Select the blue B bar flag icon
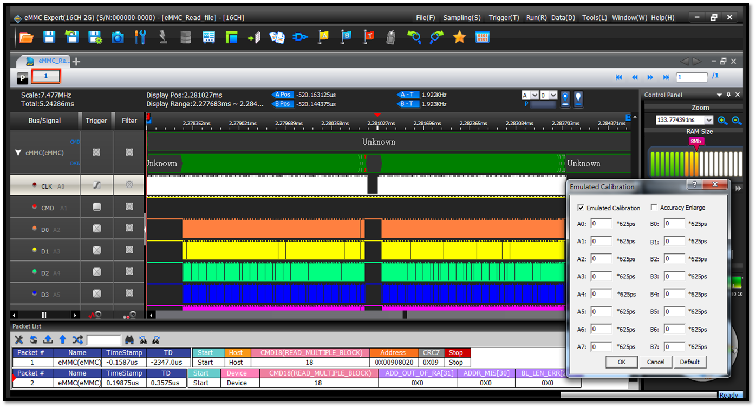The image size is (756, 408). [346, 37]
